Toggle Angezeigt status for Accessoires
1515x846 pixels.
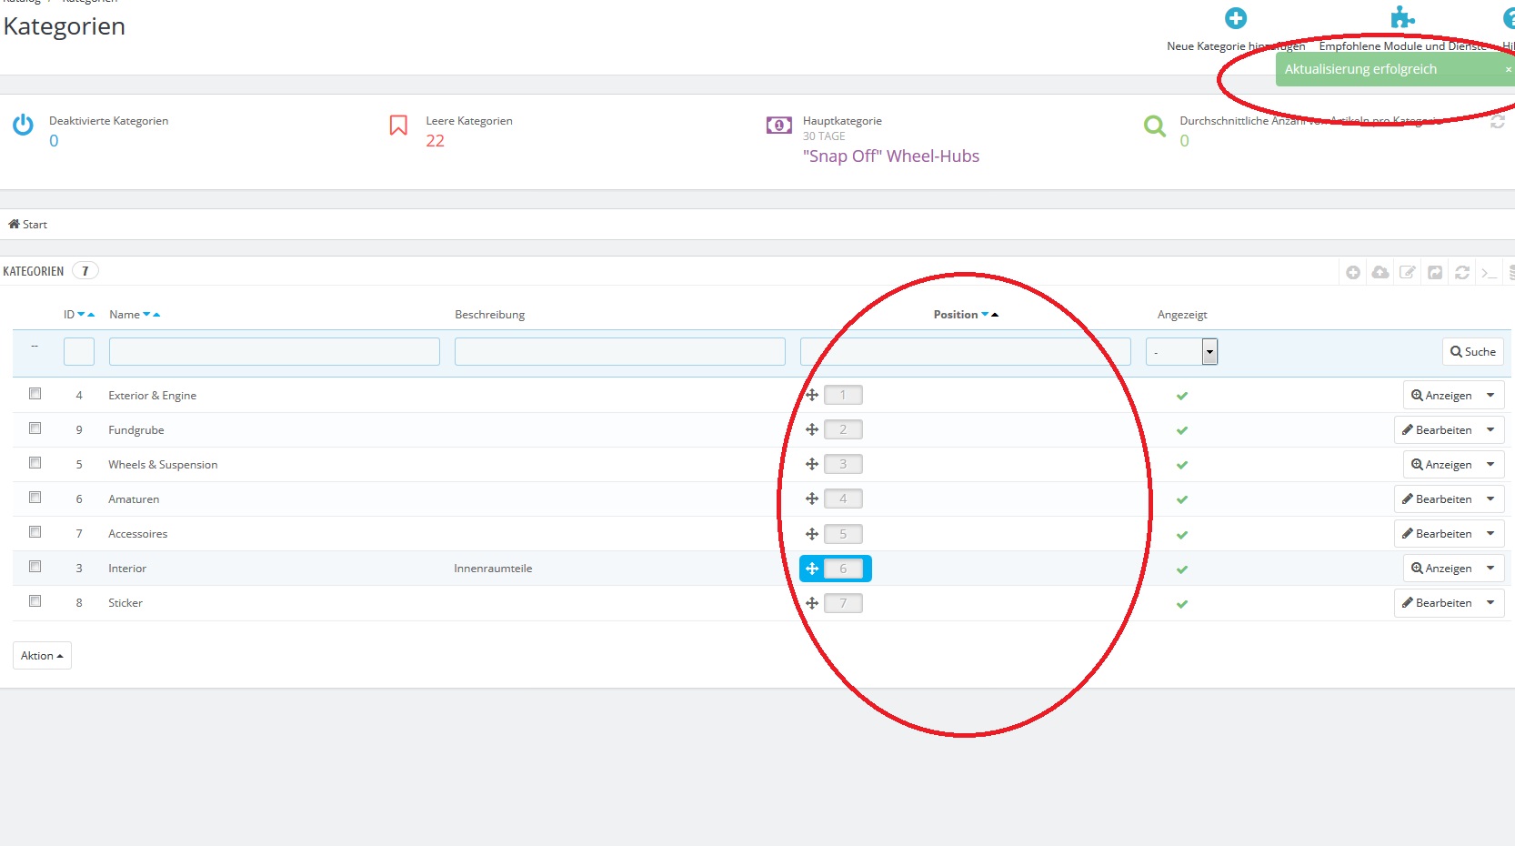[1182, 535]
